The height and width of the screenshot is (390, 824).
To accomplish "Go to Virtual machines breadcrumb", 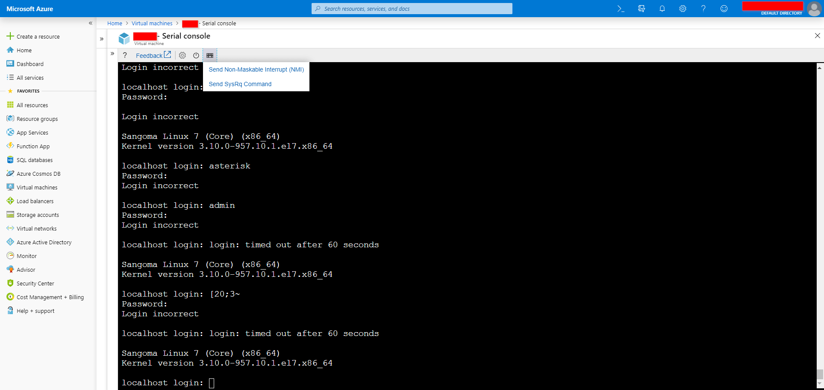I will point(152,24).
